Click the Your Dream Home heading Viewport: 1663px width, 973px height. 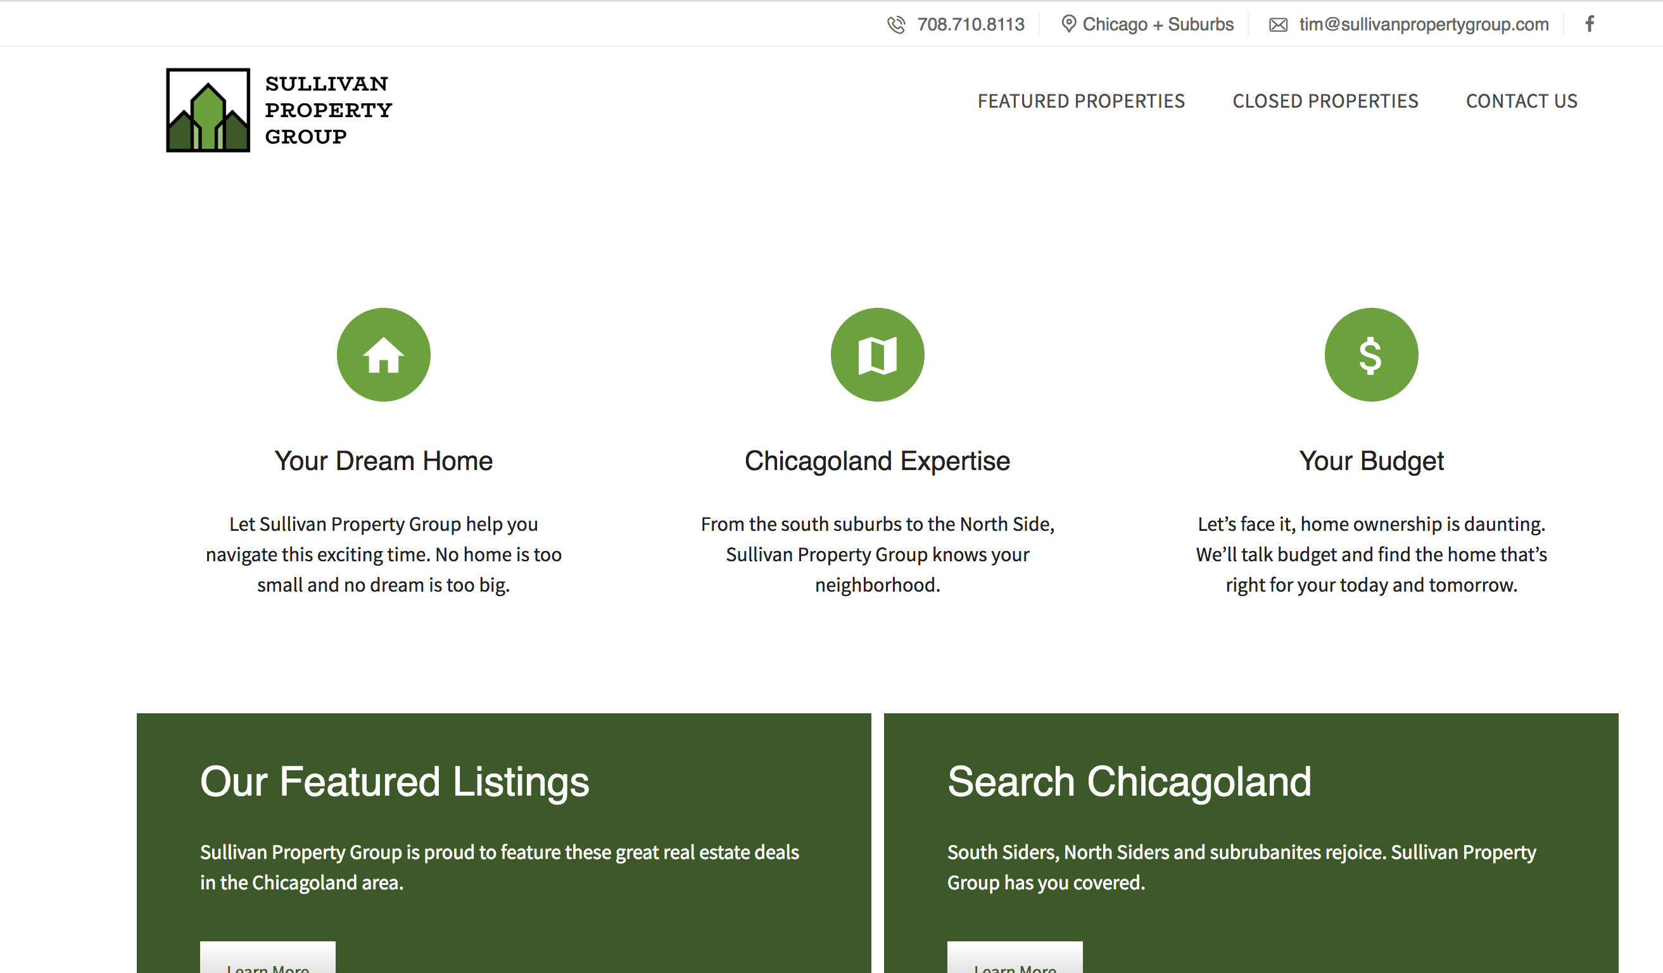click(x=383, y=461)
